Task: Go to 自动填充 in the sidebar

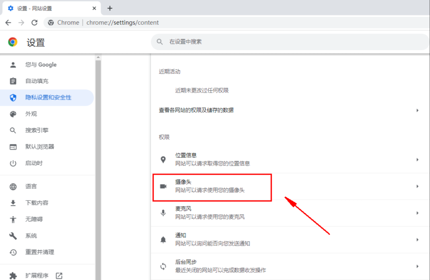Action: (x=36, y=81)
